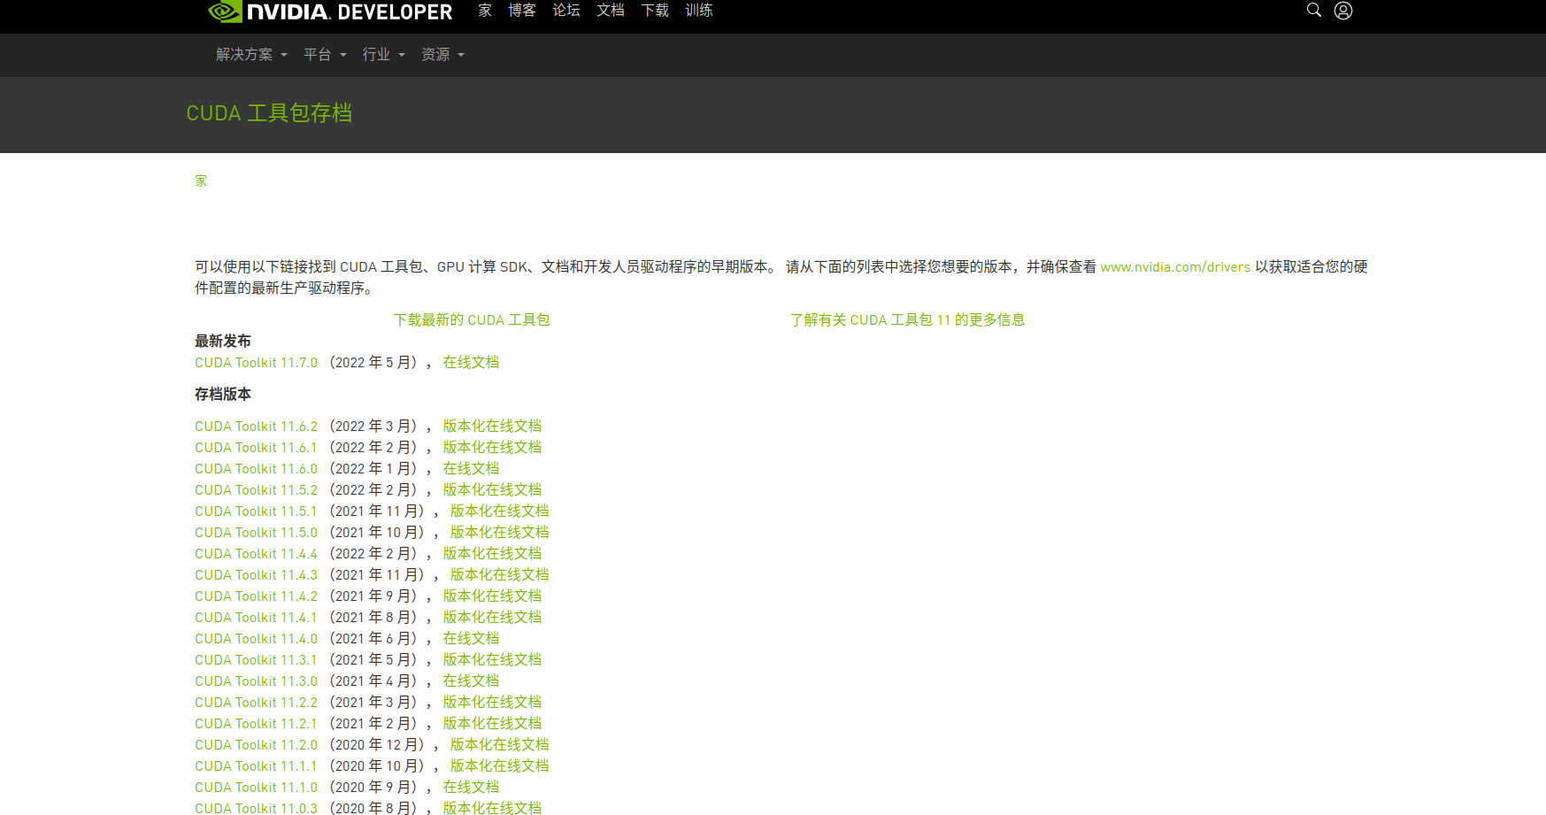Open the www.nvidia.com/drivers link
Viewport: 1546px width, 815px height.
click(1175, 266)
